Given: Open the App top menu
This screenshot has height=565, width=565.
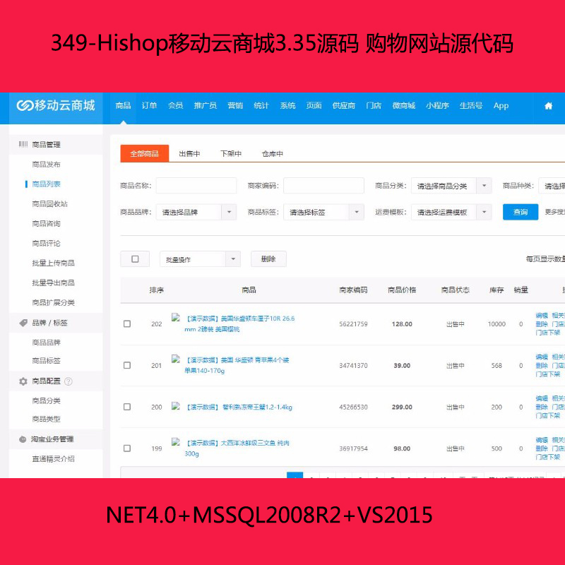Looking at the screenshot, I should click(x=501, y=105).
